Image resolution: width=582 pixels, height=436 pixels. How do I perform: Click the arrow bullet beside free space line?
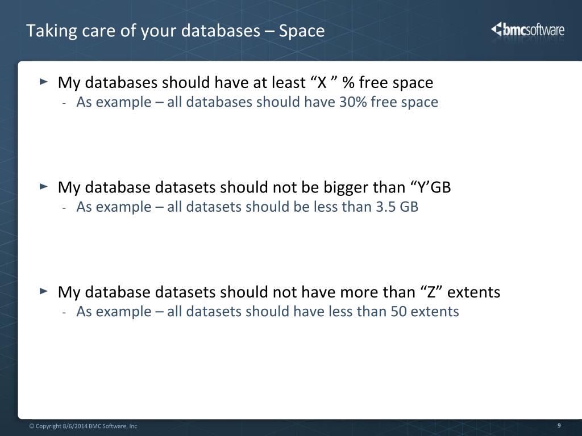pyautogui.click(x=44, y=81)
